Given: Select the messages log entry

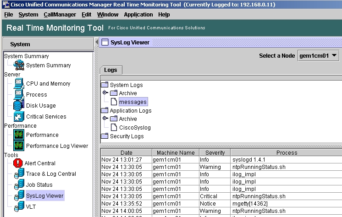Looking at the screenshot, I should click(133, 102).
